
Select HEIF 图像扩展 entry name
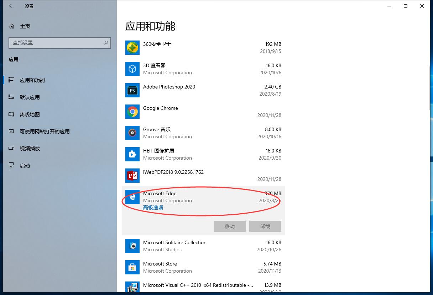coord(159,151)
